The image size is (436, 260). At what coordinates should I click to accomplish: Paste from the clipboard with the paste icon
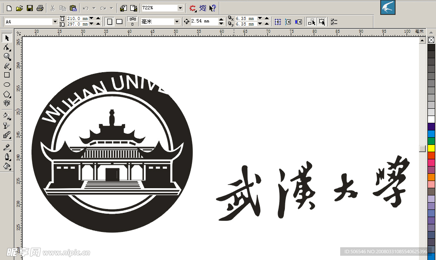(x=73, y=8)
